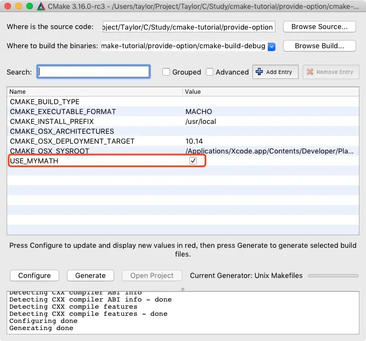Click the MACHO value cell
Viewport: 366px width, 341px height.
click(199, 112)
